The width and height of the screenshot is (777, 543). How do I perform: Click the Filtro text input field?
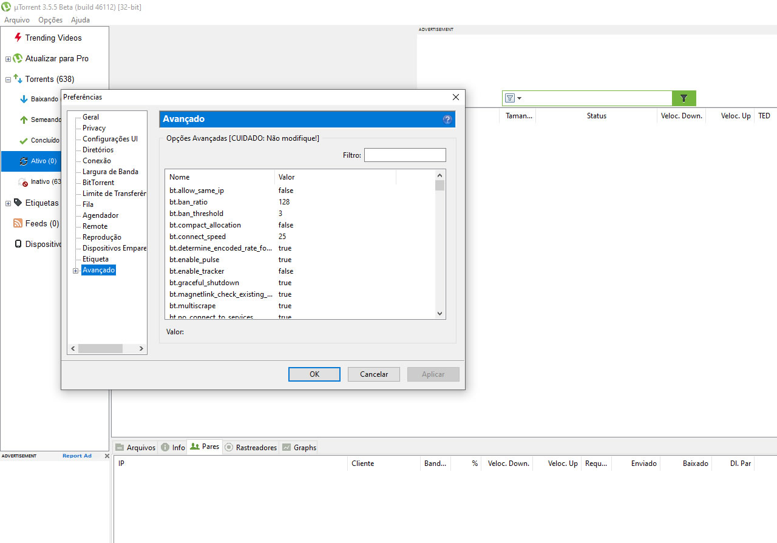pos(404,155)
